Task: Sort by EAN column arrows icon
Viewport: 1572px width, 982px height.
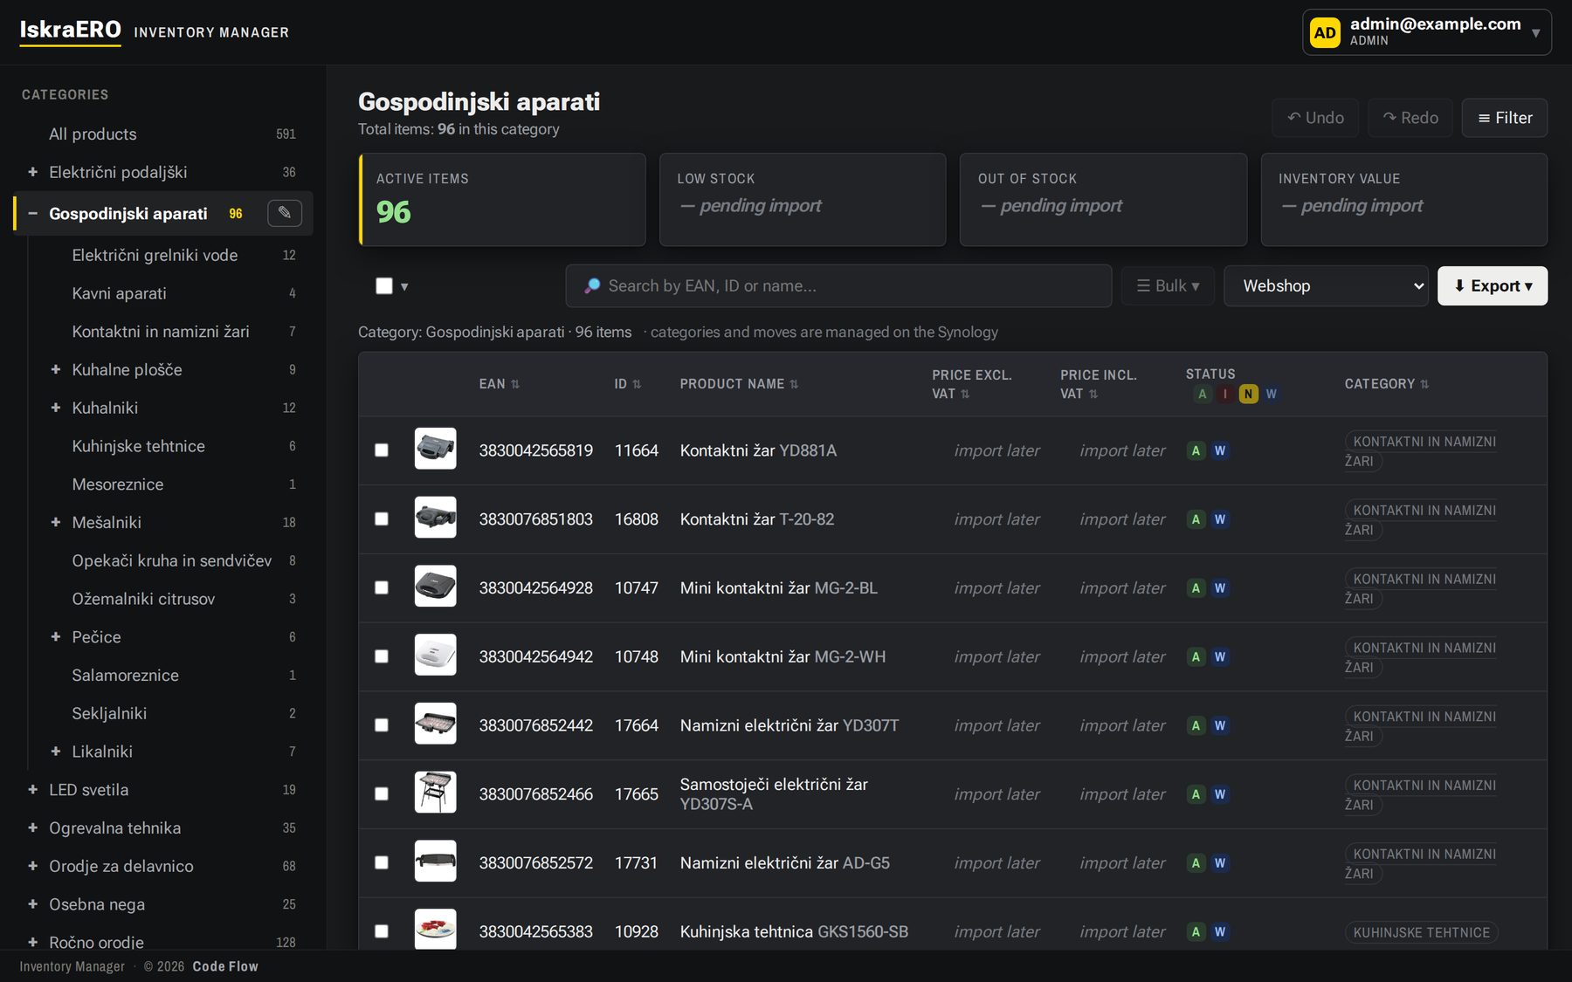Action: pyautogui.click(x=515, y=384)
